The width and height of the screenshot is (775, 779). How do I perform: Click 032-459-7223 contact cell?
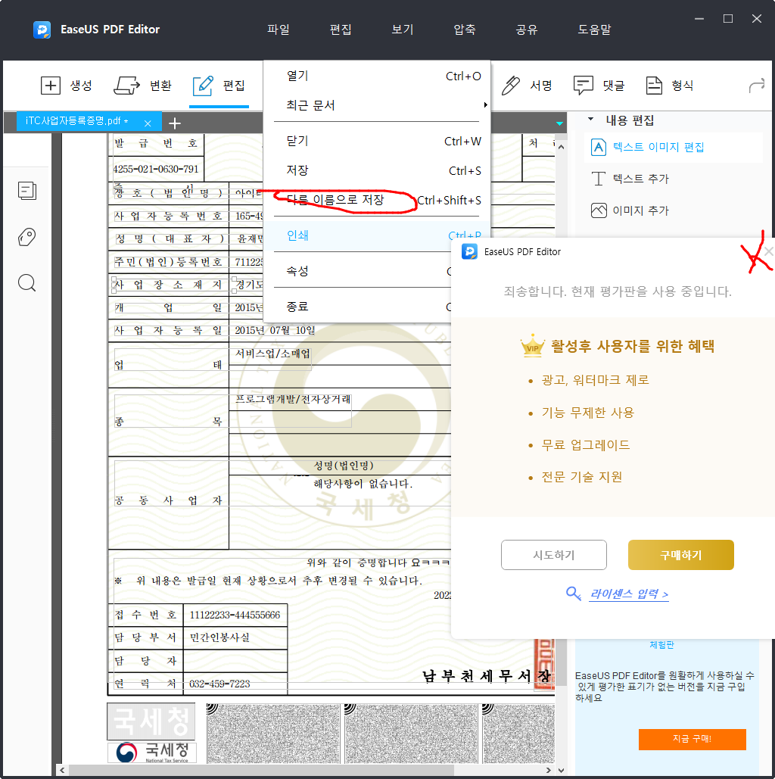click(235, 684)
